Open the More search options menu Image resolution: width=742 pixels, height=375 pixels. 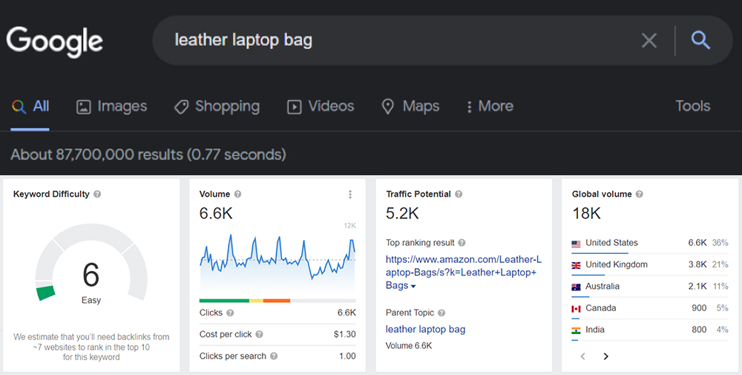[x=490, y=106]
